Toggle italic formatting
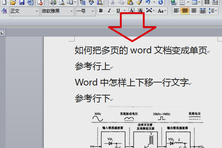This screenshot has height=148, width=222. [109, 11]
